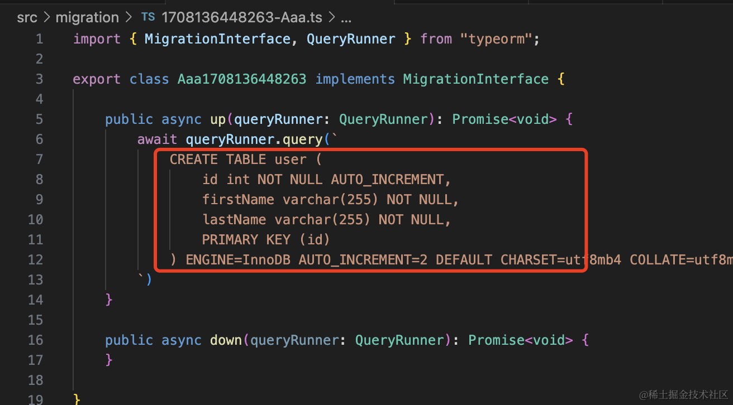
Task: Click the implements keyword on line 3
Action: [355, 79]
